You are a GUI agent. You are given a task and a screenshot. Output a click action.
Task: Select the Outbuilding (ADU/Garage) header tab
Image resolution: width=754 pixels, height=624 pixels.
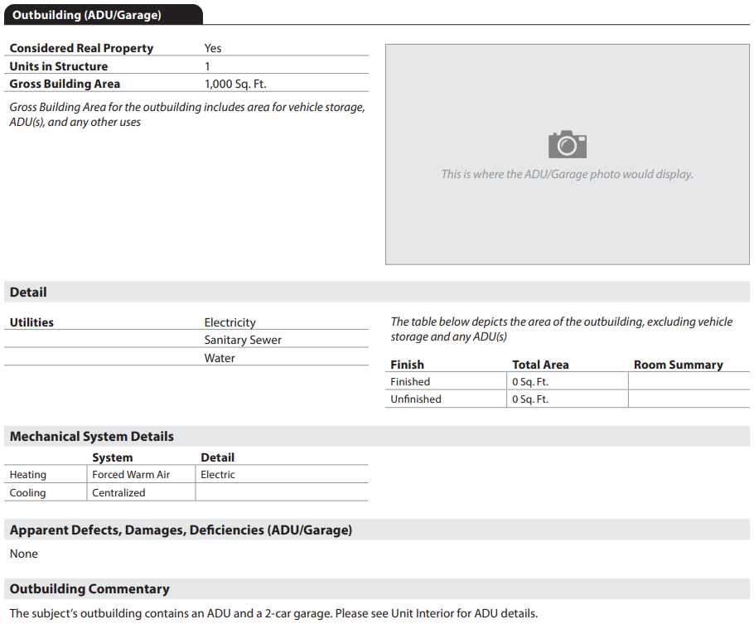pos(104,15)
